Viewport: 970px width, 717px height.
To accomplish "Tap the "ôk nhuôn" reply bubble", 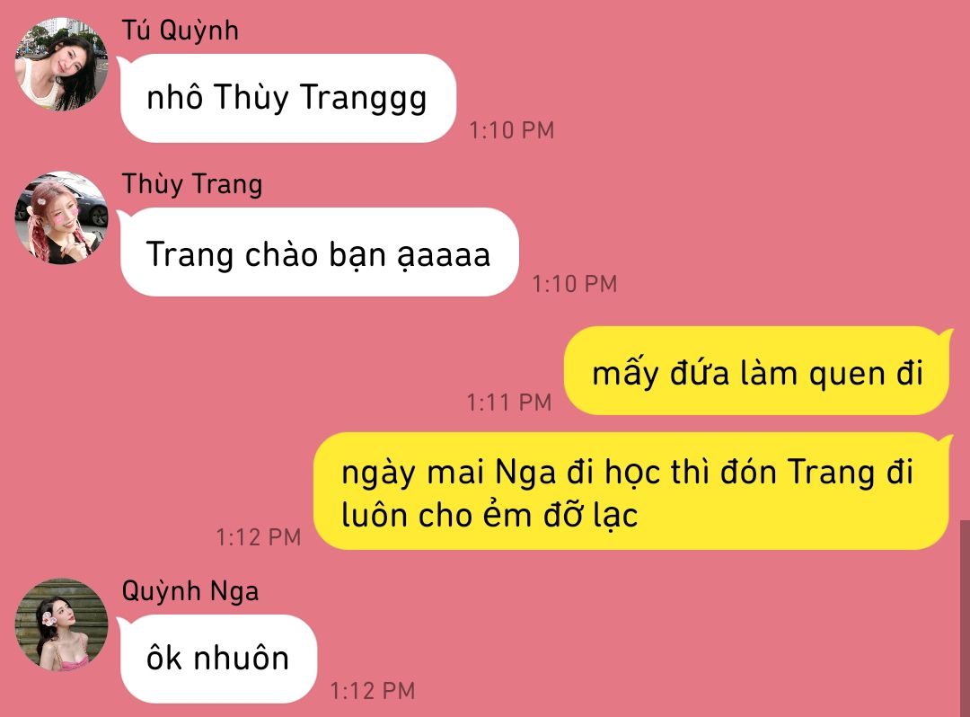I will coord(217,659).
